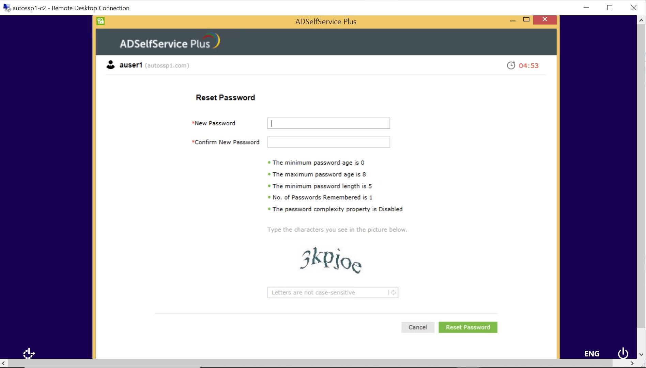Refresh the CAPTCHA image
Image resolution: width=646 pixels, height=368 pixels.
click(393, 292)
